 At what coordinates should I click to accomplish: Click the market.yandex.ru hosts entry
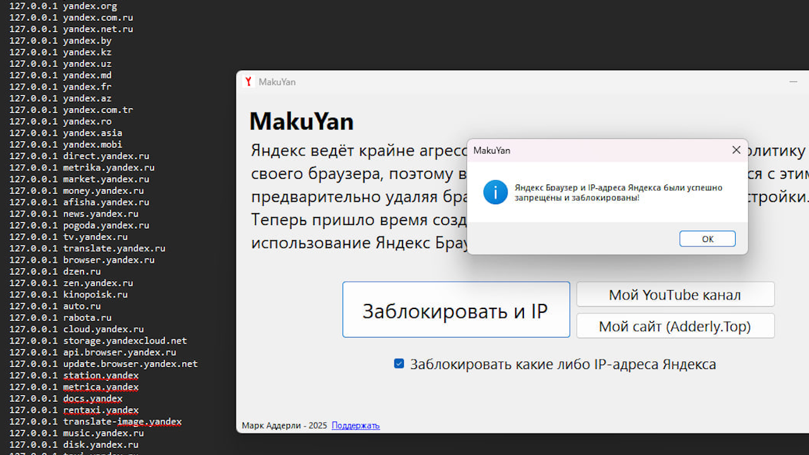[79, 179]
